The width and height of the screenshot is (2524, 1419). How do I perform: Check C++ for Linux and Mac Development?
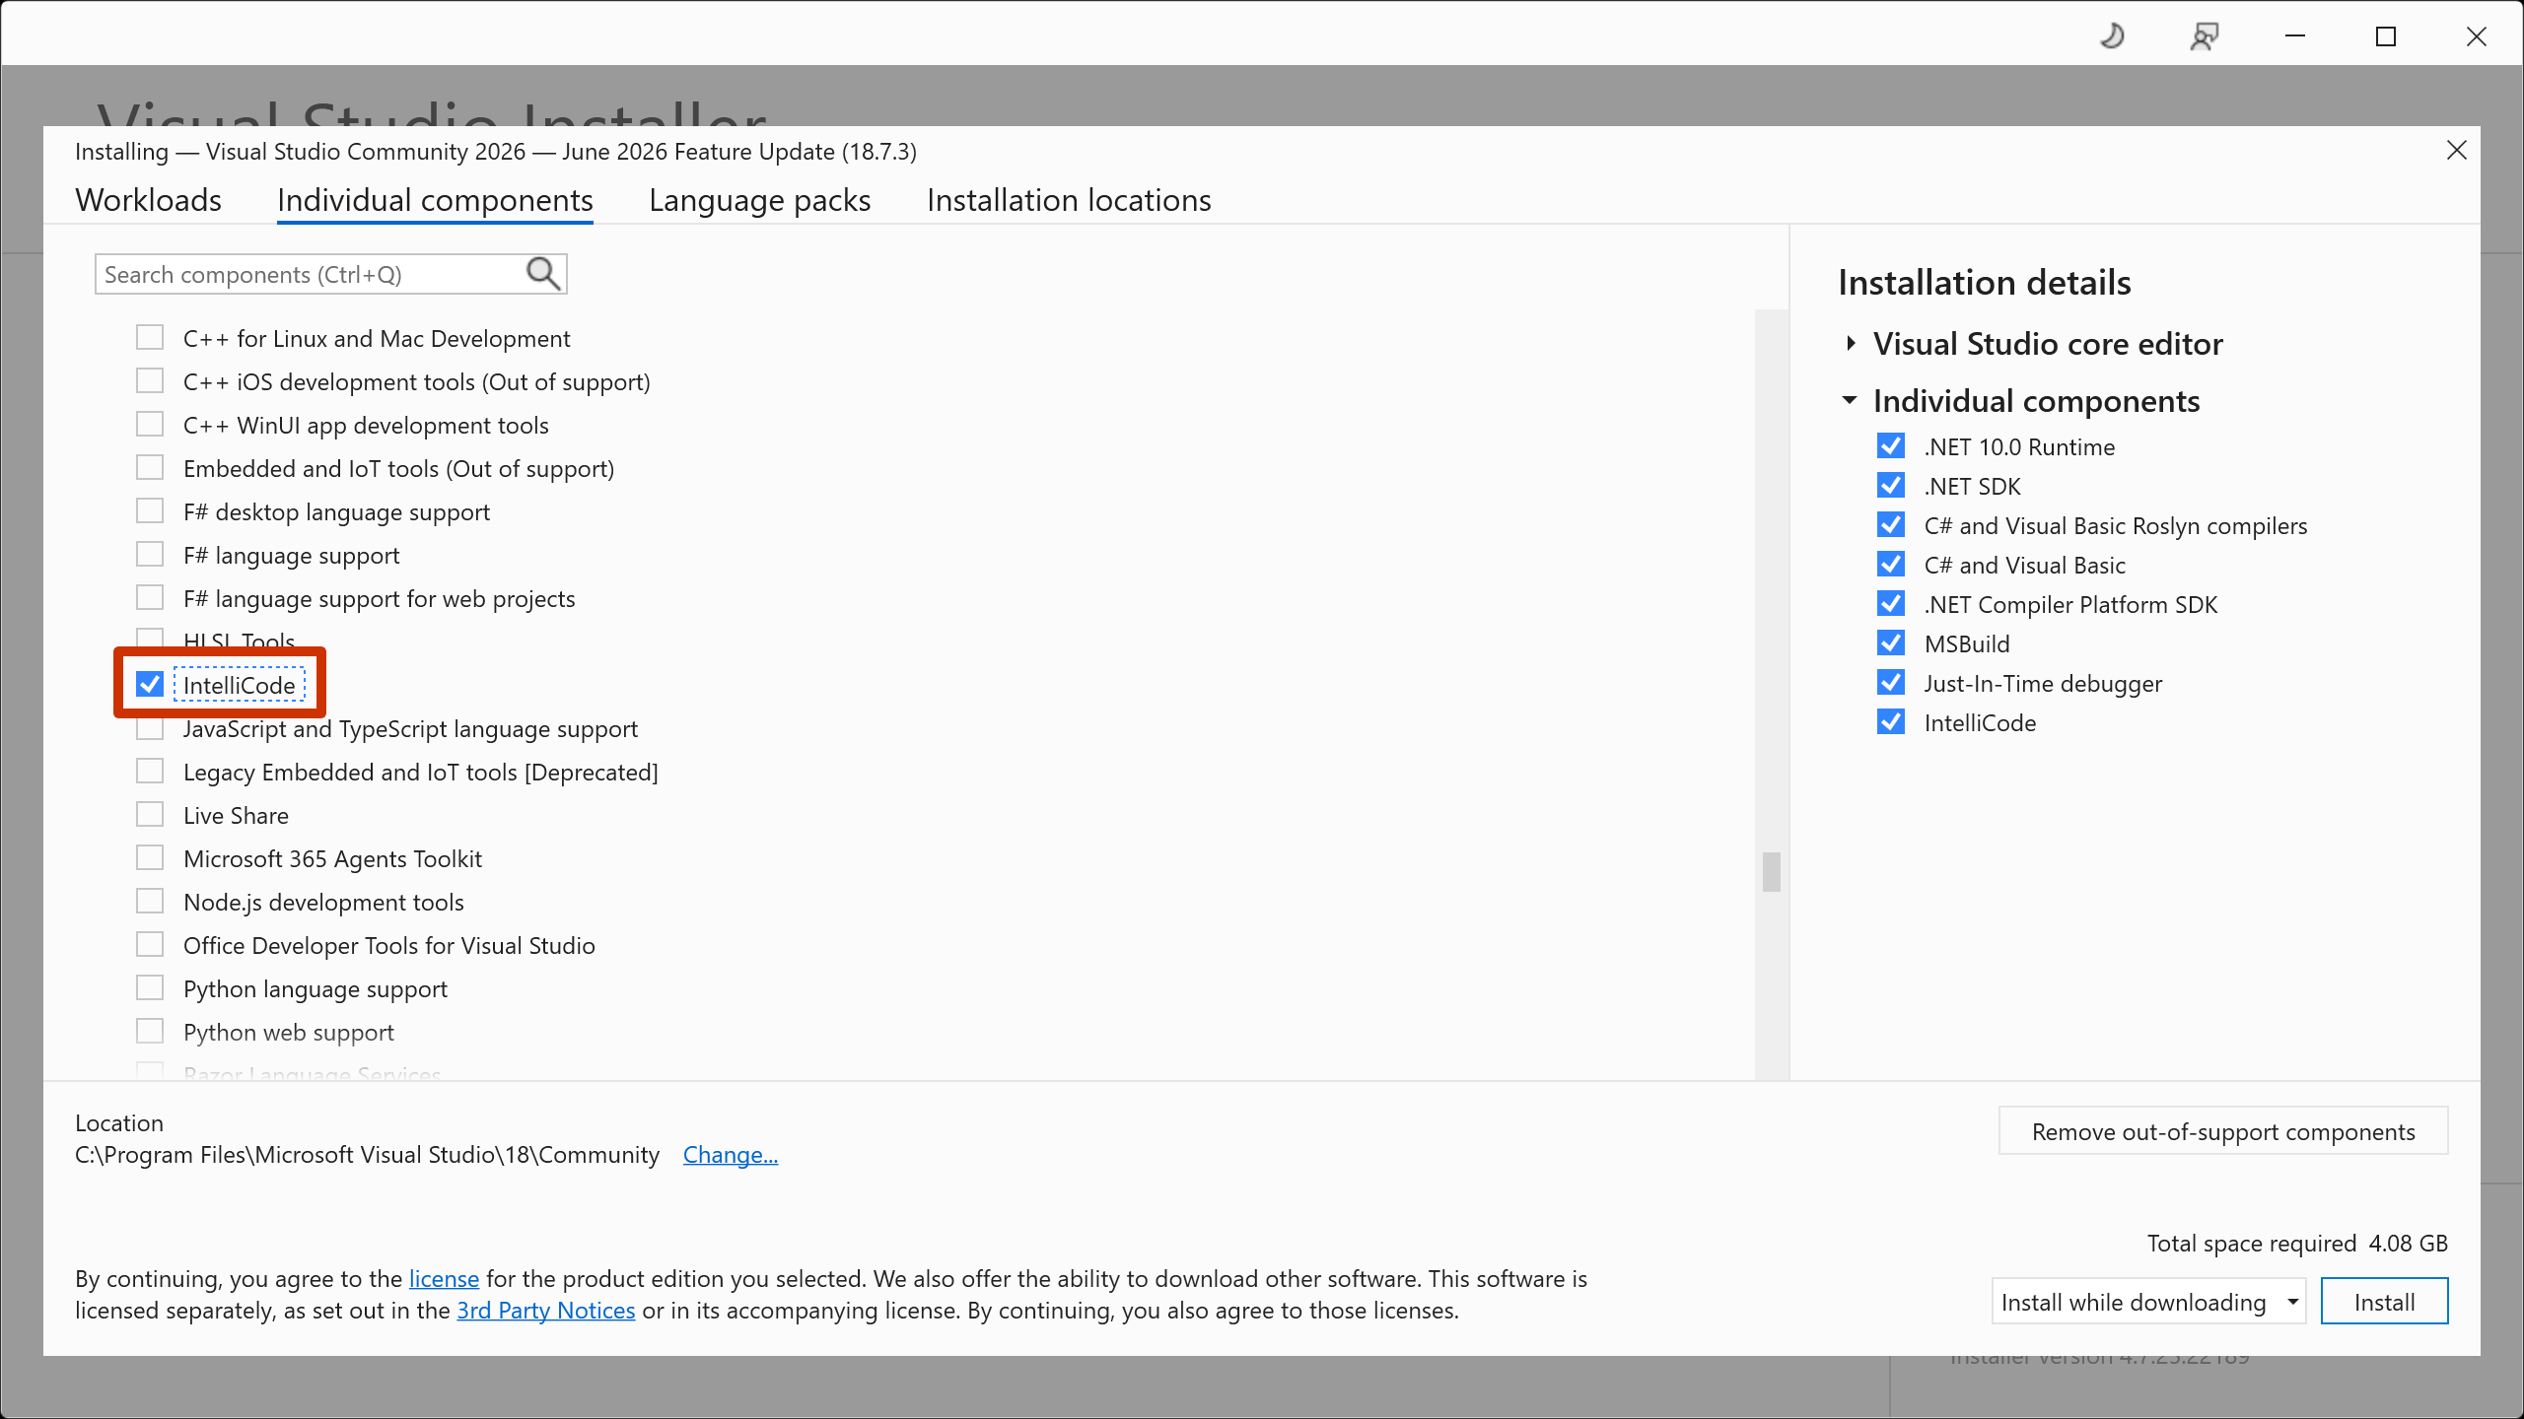click(x=150, y=338)
